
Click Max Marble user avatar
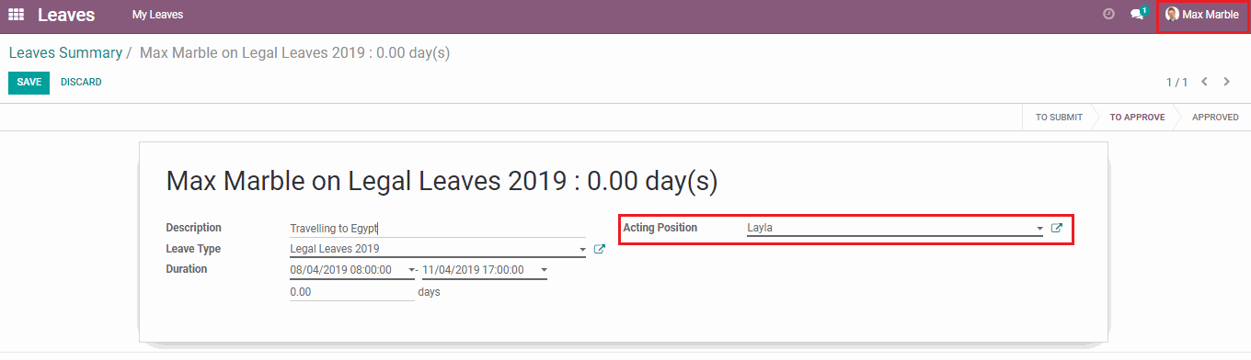1172,15
